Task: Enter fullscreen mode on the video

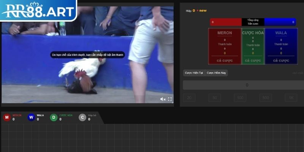Action: [170, 99]
